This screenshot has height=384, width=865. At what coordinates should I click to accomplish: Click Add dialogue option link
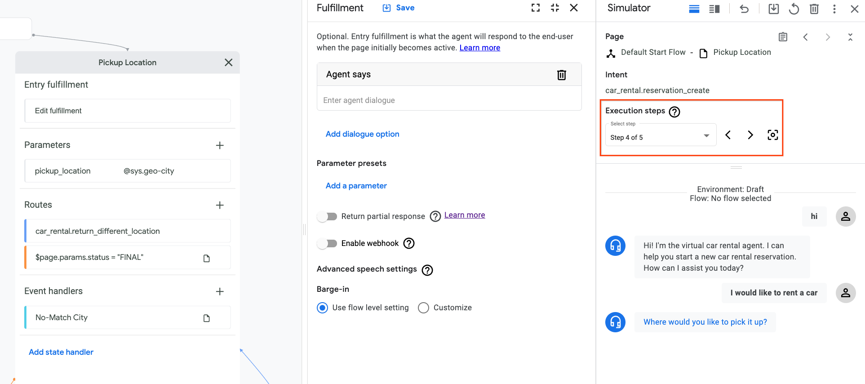362,134
